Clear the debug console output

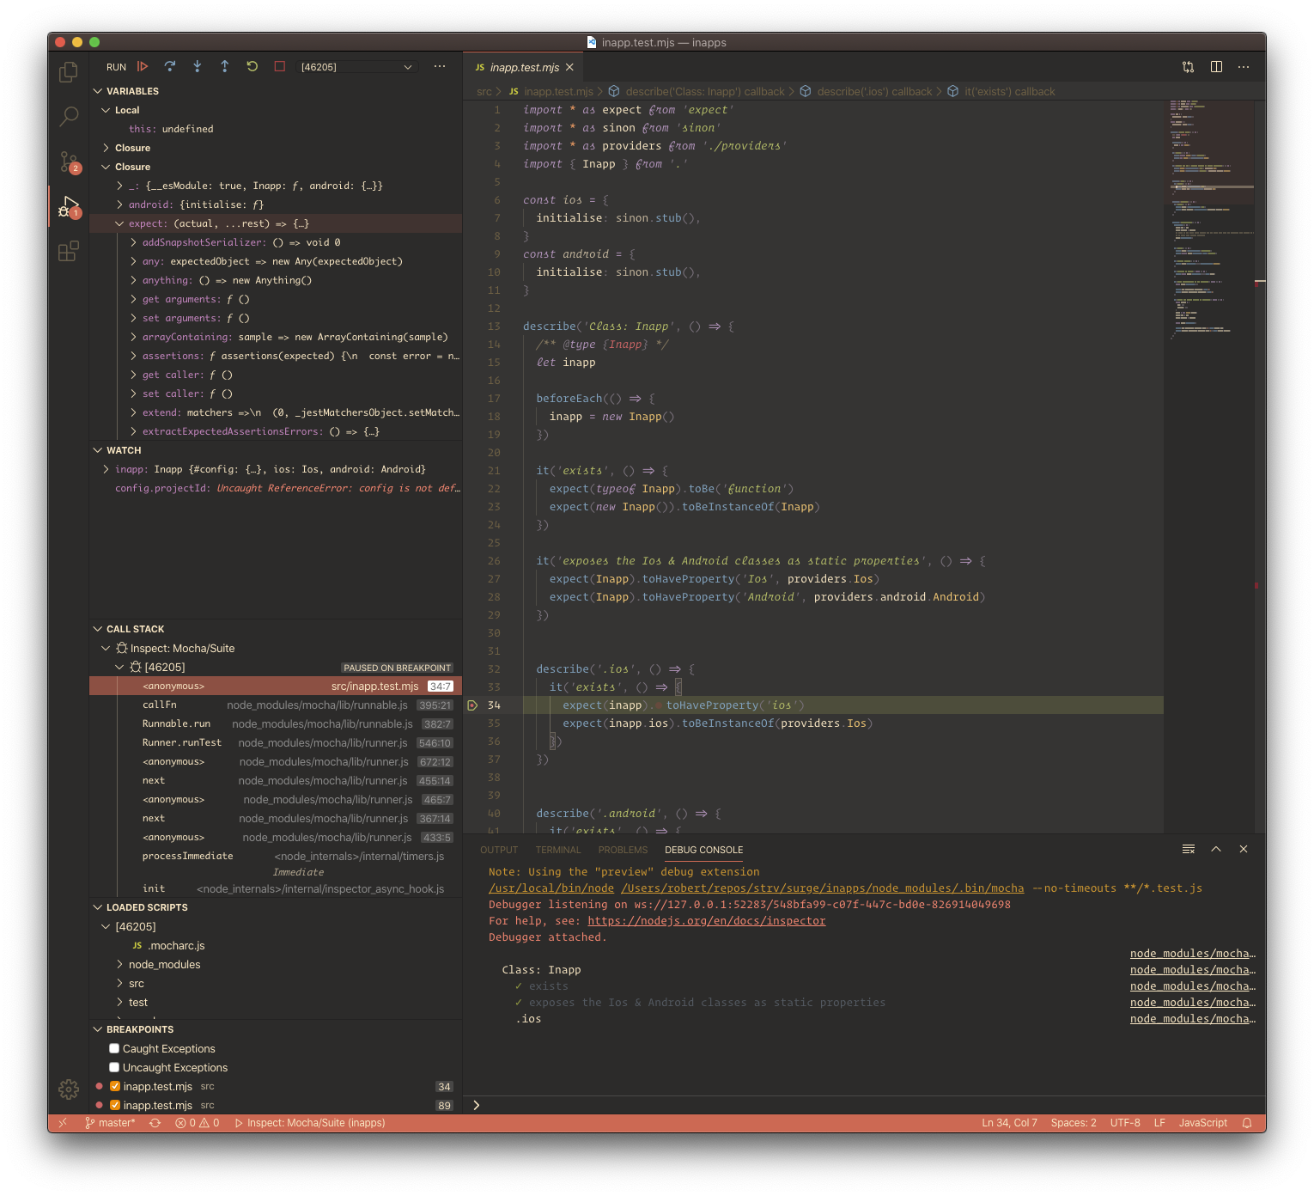pos(1189,849)
